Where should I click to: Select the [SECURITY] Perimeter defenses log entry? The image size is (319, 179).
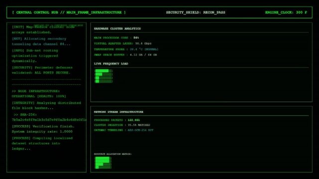(42, 70)
